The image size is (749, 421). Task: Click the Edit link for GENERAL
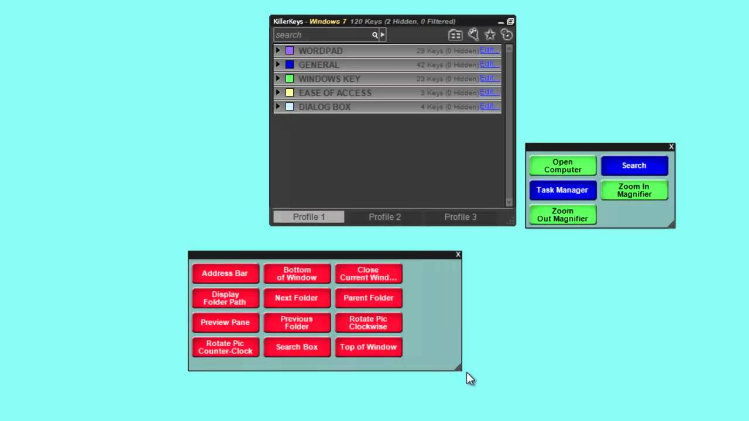[x=489, y=64]
